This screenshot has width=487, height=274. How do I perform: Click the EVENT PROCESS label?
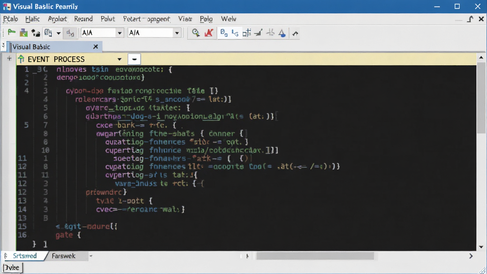[56, 59]
